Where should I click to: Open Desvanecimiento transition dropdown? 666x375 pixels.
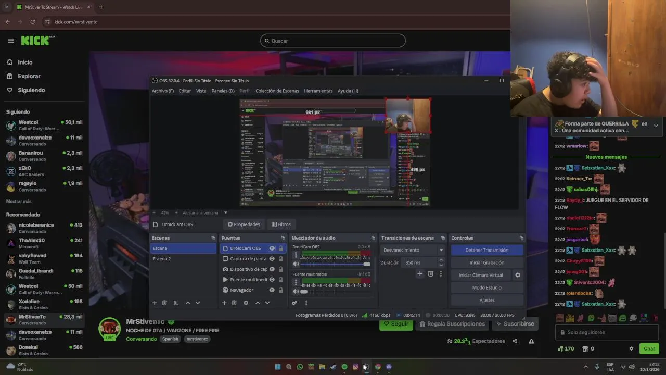[x=413, y=250]
